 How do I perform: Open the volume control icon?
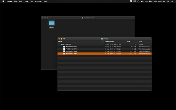[x=142, y=1]
